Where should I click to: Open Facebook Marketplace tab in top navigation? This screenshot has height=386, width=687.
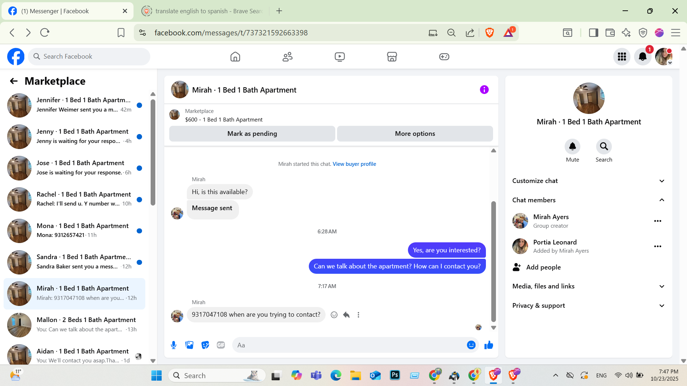pyautogui.click(x=392, y=56)
